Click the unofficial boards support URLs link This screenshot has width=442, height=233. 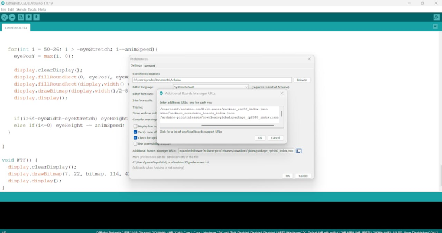[x=190, y=132]
